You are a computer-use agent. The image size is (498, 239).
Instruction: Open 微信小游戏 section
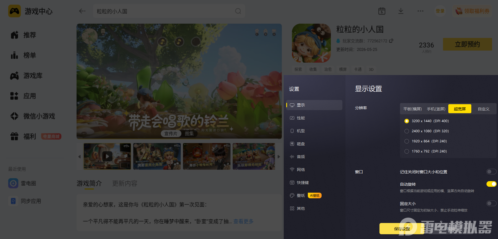[33, 116]
